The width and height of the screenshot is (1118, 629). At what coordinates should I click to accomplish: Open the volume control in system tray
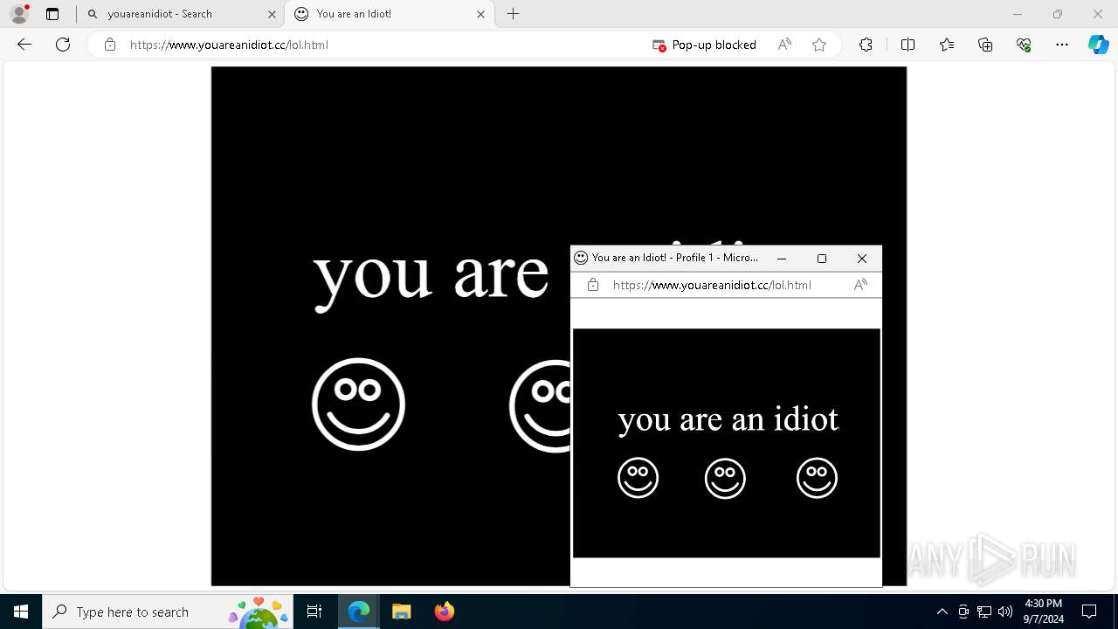pos(1004,612)
